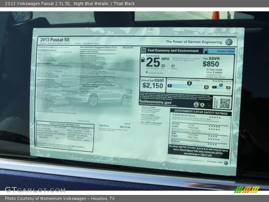Click the QR code on the fuel label
This screenshot has height=202, width=269.
pos(225,103)
